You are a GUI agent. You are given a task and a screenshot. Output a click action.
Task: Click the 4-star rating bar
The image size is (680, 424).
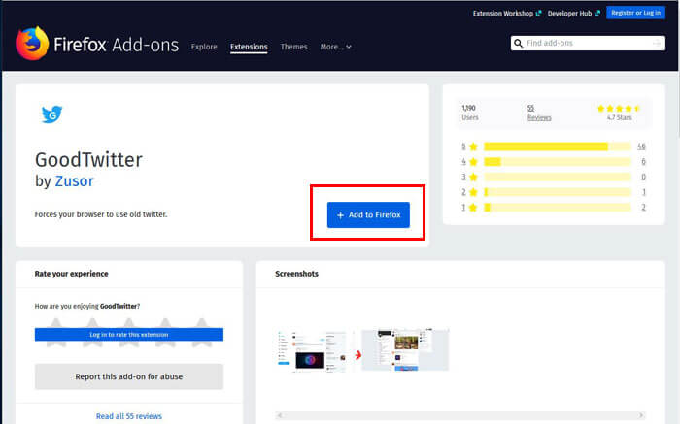pyautogui.click(x=558, y=161)
